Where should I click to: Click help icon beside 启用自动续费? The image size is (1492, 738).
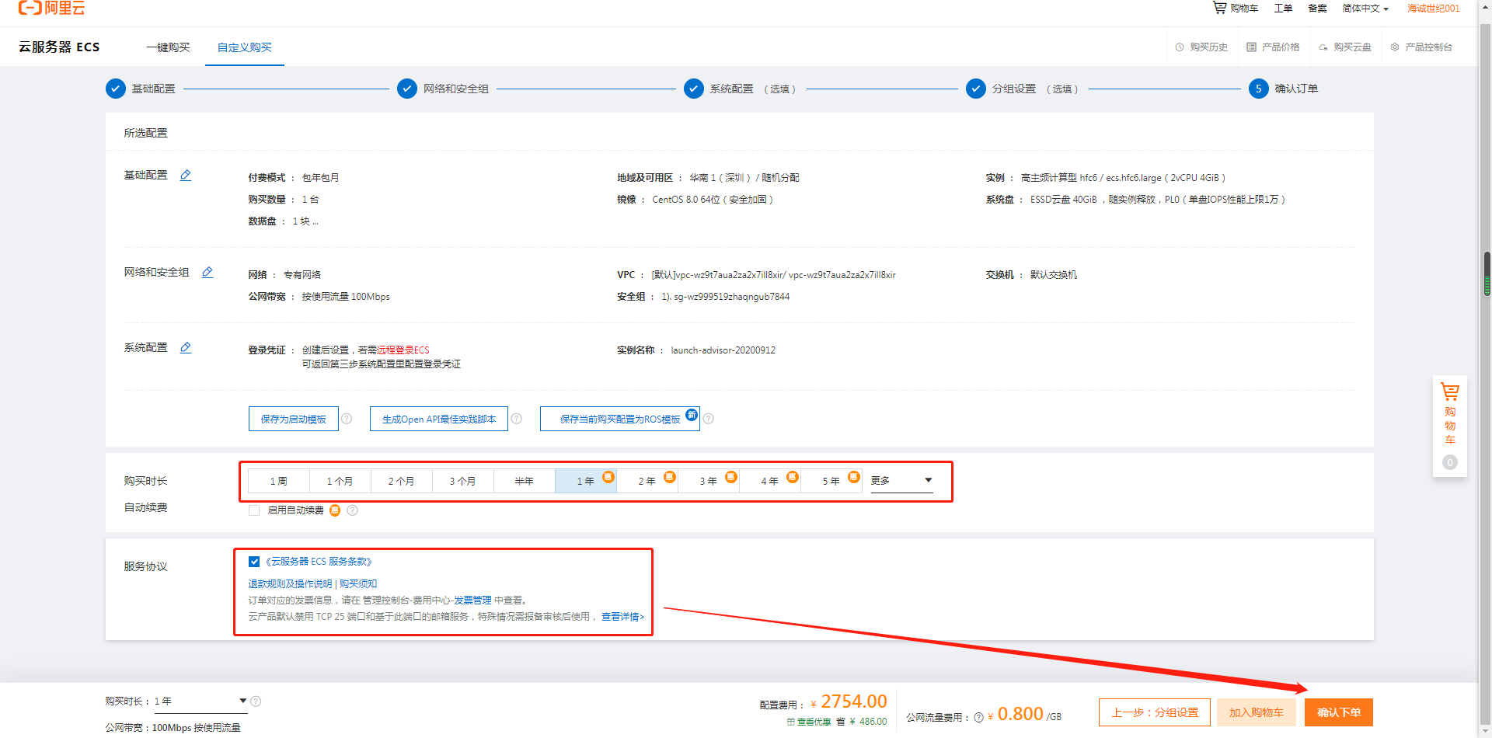click(x=353, y=510)
